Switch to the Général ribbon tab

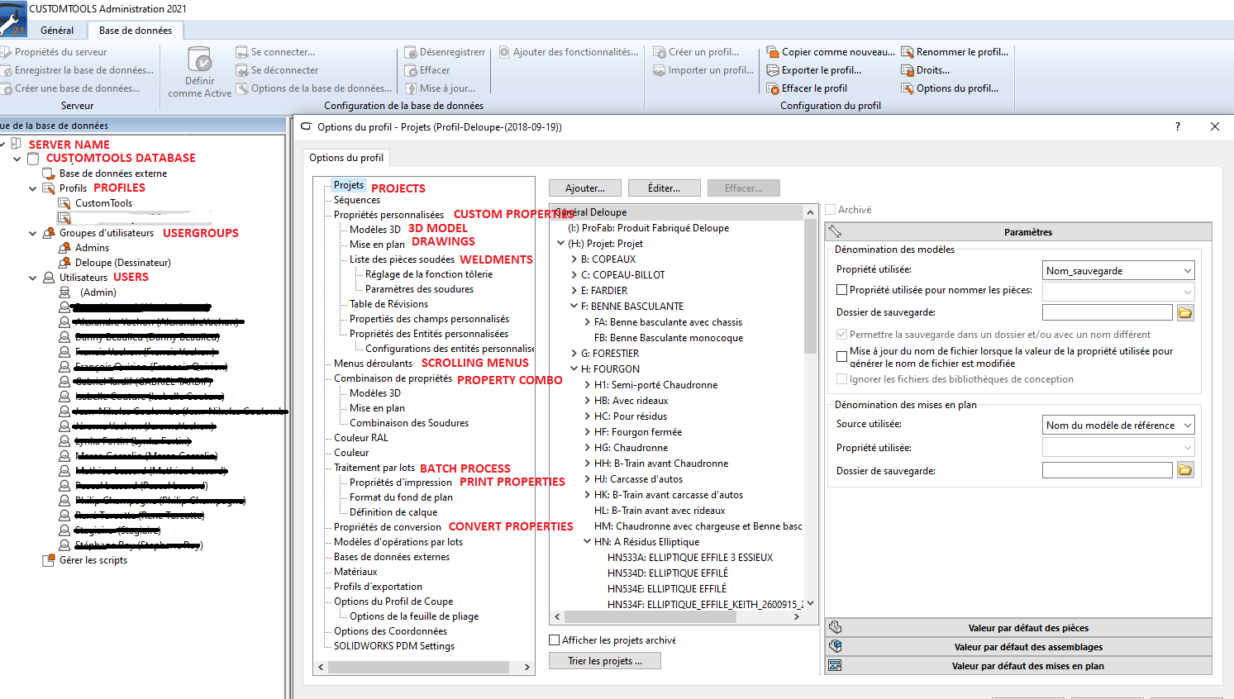(x=57, y=31)
